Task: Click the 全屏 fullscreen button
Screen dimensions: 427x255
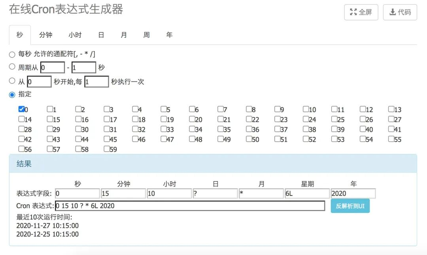Action: [361, 12]
